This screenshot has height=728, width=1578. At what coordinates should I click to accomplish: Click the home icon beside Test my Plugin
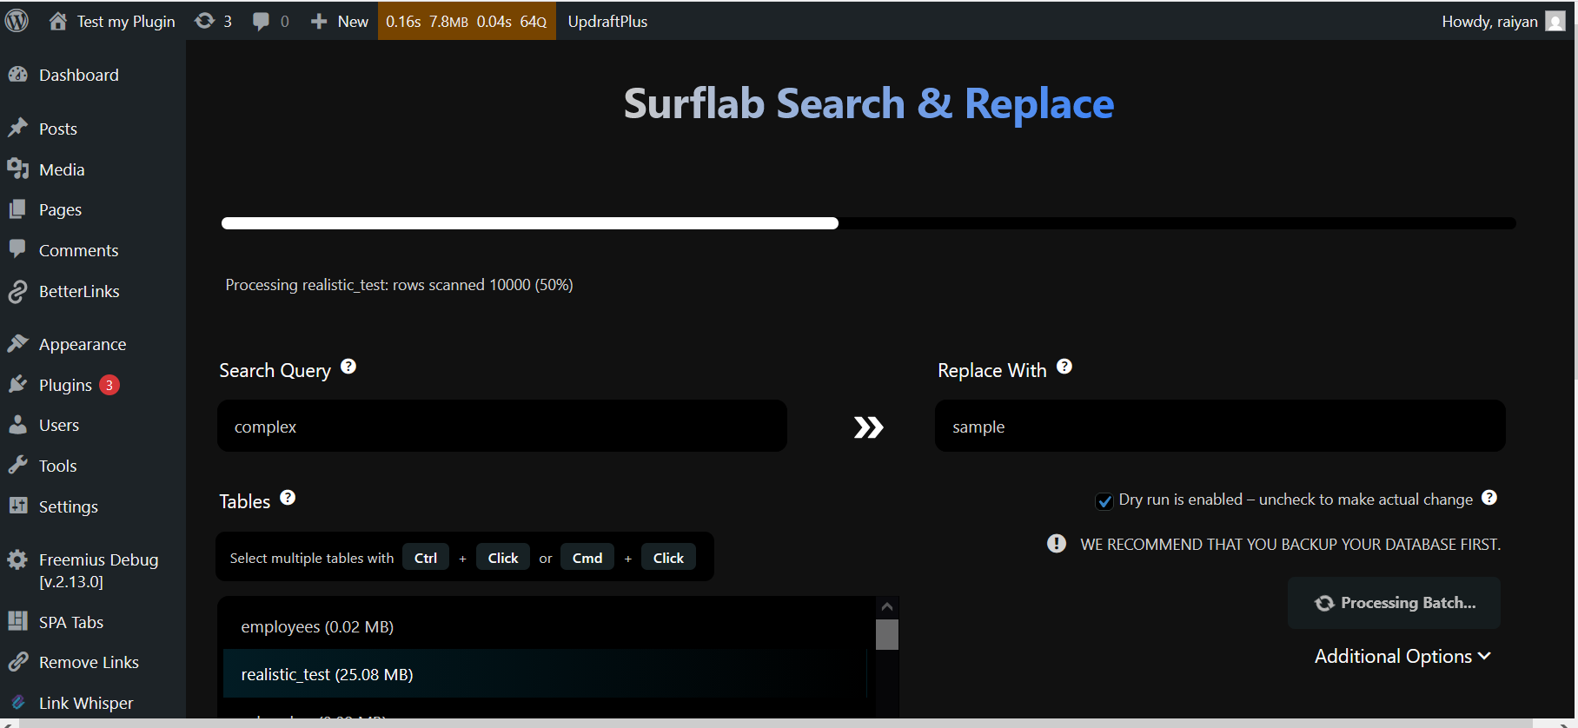[x=57, y=21]
